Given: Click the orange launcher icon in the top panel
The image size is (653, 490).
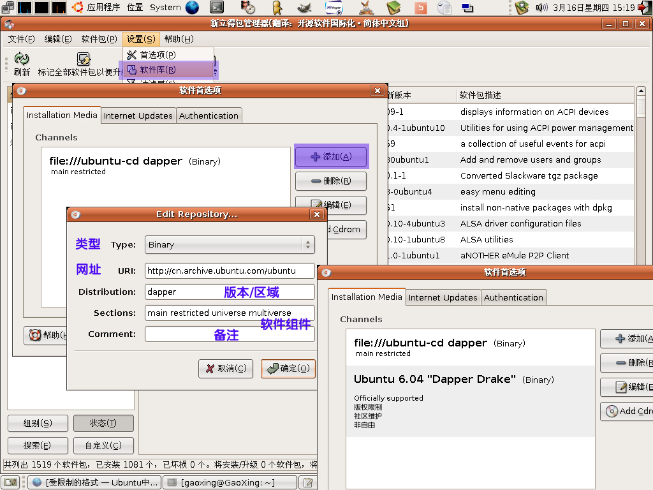Looking at the screenshot, I should pyautogui.click(x=421, y=7).
